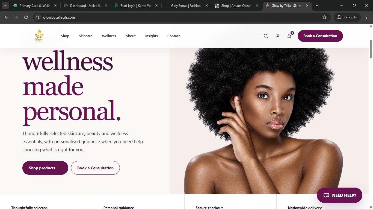Close the Shop | Amans Ocean tab
The image size is (373, 210).
[x=257, y=5]
